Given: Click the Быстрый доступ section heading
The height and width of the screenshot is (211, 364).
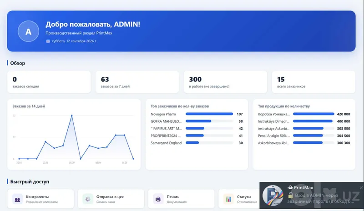Looking at the screenshot, I should [30, 182].
